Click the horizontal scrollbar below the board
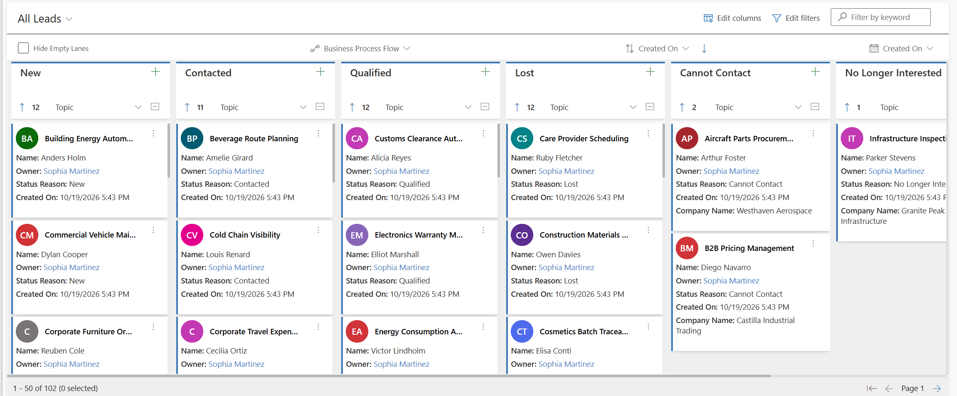Screen dimensions: 957x396 [389, 376]
